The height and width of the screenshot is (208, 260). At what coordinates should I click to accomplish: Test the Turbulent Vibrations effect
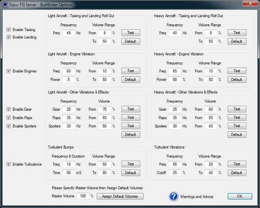click(237, 164)
